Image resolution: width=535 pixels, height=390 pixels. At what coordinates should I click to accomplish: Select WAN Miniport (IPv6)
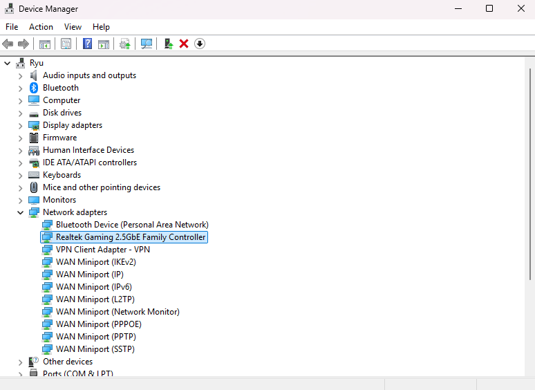pyautogui.click(x=94, y=287)
